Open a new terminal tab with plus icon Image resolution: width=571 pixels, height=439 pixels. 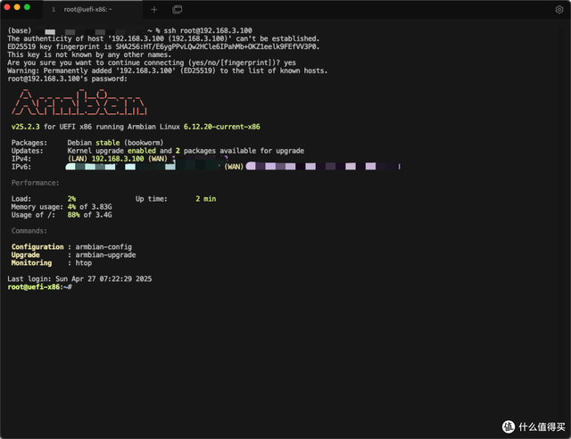click(154, 10)
